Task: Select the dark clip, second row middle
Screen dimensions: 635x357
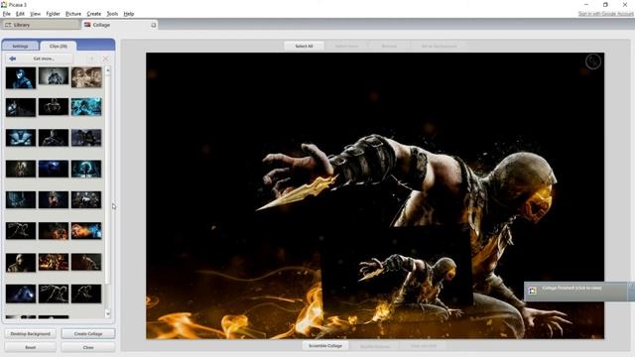Action: [54, 107]
